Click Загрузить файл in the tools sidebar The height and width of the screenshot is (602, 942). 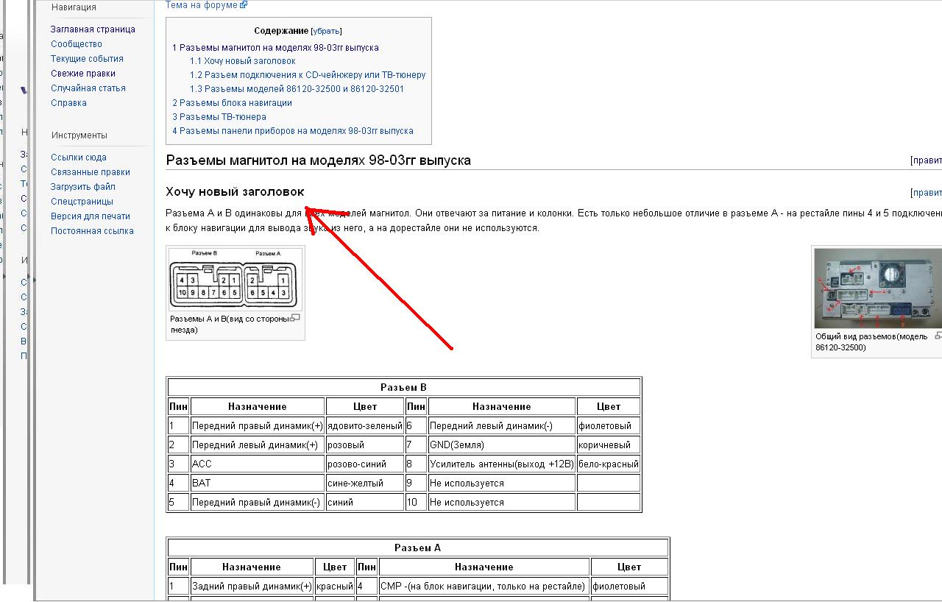(x=83, y=187)
